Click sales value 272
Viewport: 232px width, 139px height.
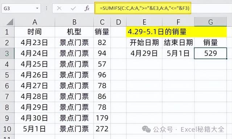pyautogui.click(x=102, y=129)
